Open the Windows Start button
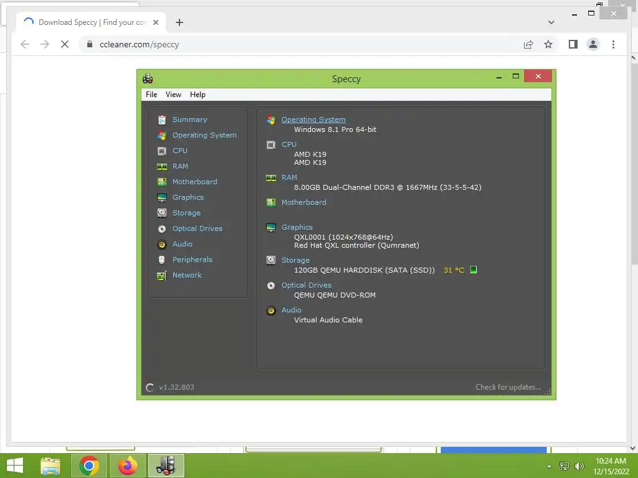The image size is (638, 478). 15,466
